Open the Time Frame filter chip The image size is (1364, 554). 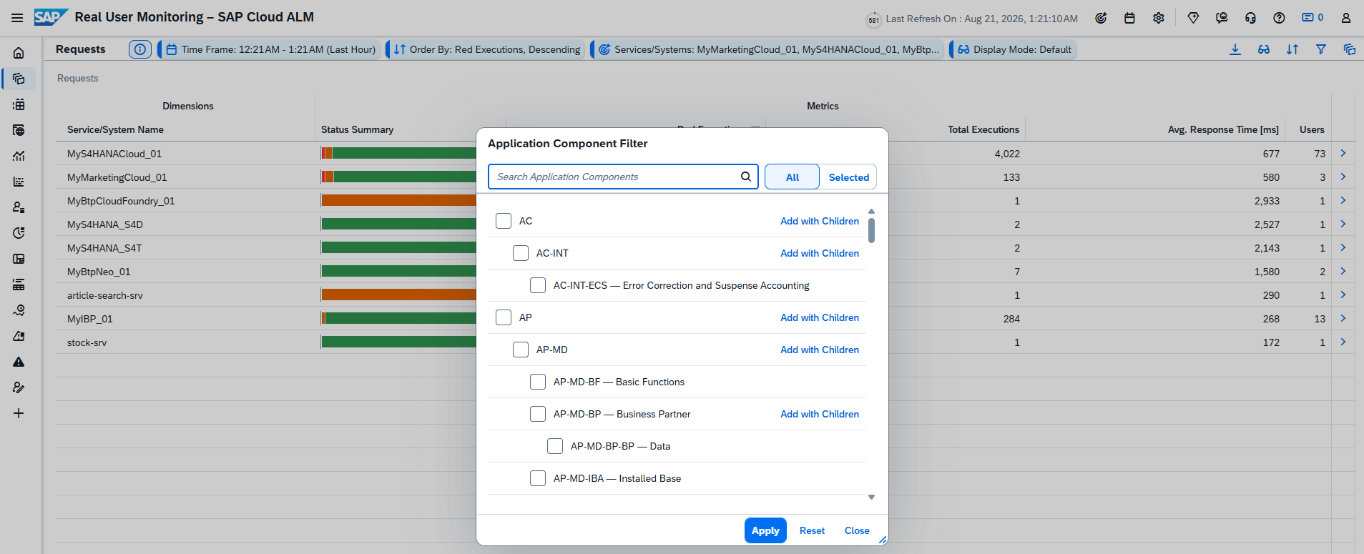tap(270, 49)
